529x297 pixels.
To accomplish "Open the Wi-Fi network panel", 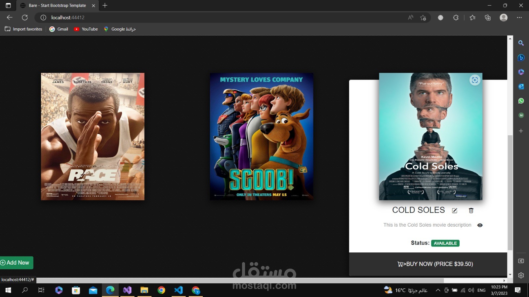I will 463,290.
